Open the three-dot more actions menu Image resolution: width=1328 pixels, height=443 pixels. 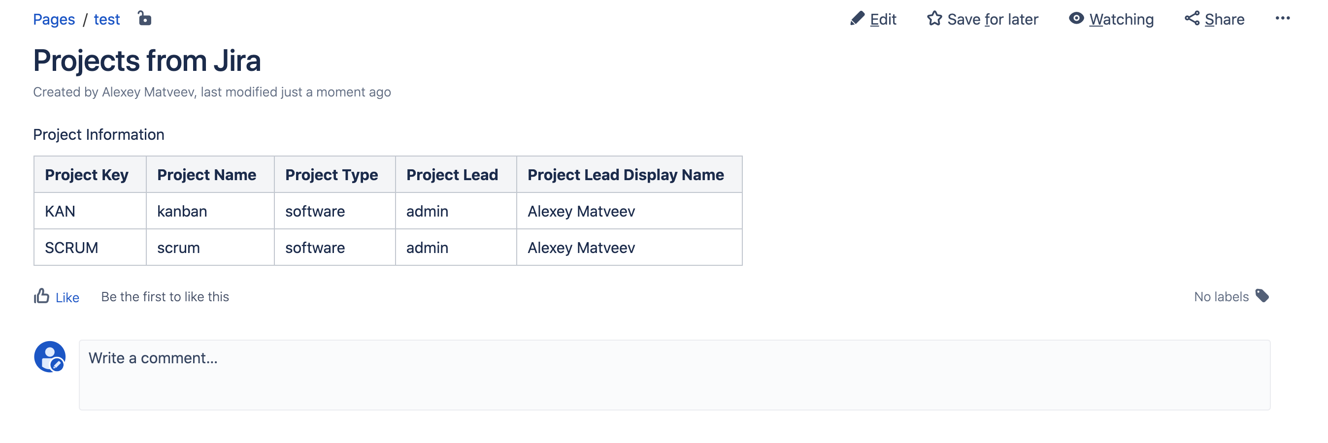coord(1282,19)
